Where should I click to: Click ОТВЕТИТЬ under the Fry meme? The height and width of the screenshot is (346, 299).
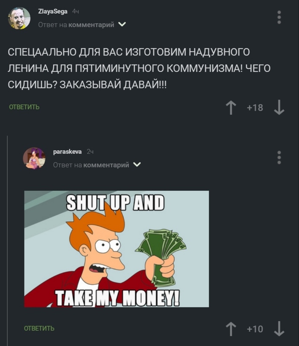click(x=39, y=328)
